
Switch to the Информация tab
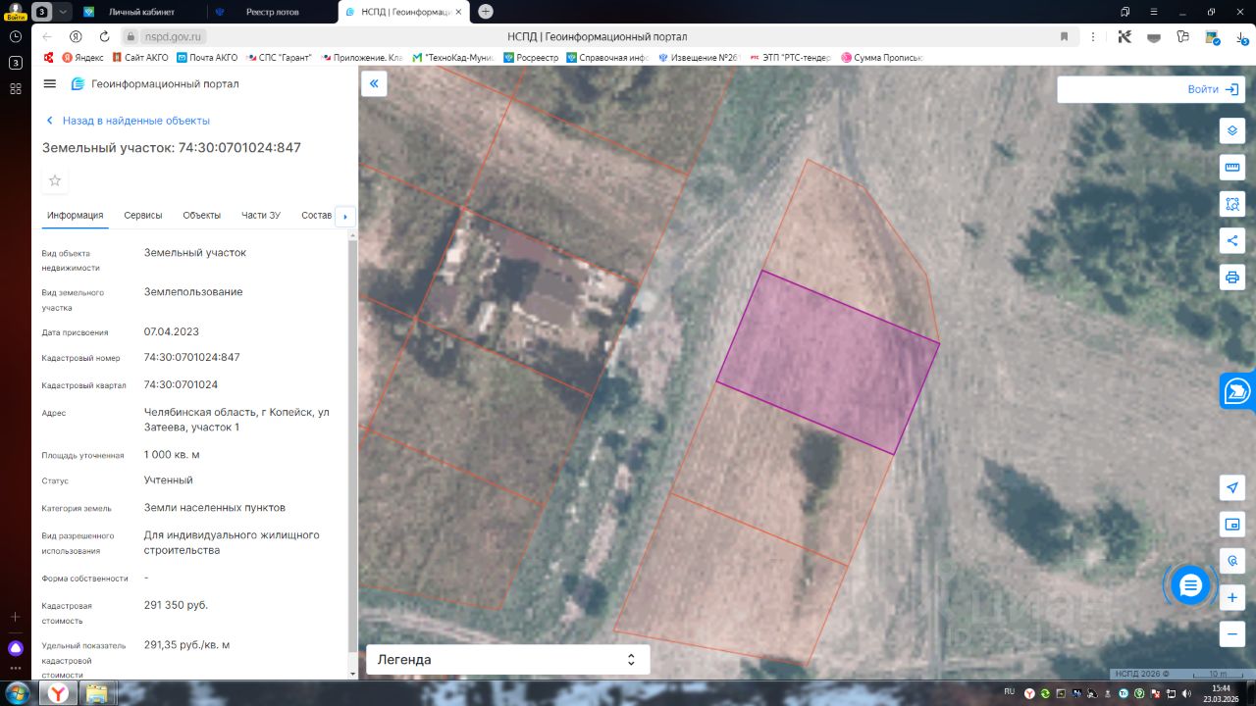76,216
